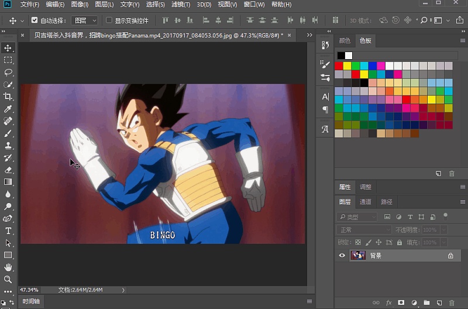Select the Hand tool
This screenshot has width=468, height=309.
coord(8,267)
